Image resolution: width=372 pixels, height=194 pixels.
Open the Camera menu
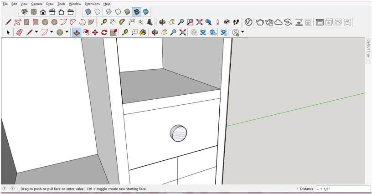(36, 4)
